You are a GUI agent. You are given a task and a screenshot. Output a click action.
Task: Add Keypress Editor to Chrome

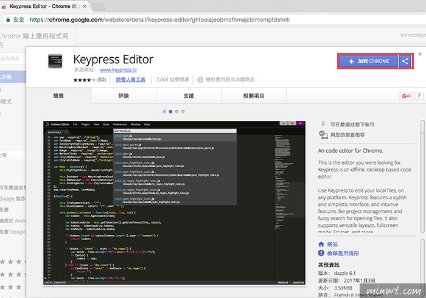point(369,61)
